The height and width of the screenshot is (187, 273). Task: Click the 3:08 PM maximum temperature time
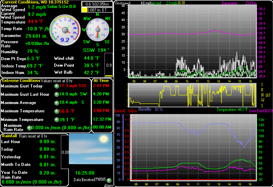(101, 111)
